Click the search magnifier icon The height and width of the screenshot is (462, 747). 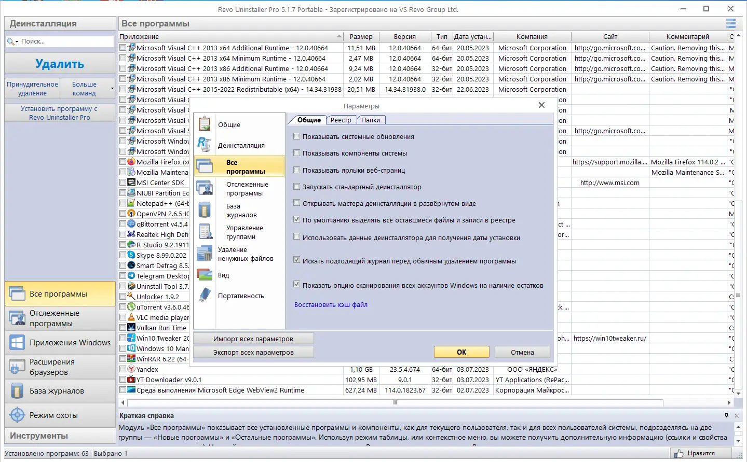[11, 41]
